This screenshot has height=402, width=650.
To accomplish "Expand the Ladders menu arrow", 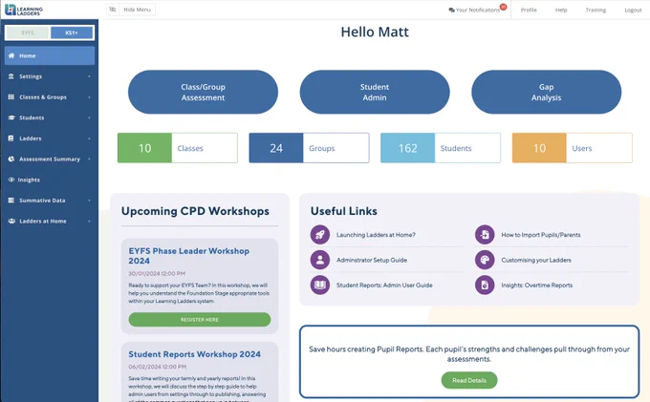I will pyautogui.click(x=89, y=138).
